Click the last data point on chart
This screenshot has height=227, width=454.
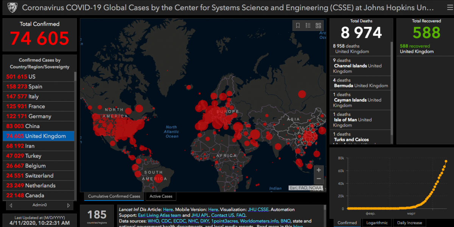[x=446, y=161]
